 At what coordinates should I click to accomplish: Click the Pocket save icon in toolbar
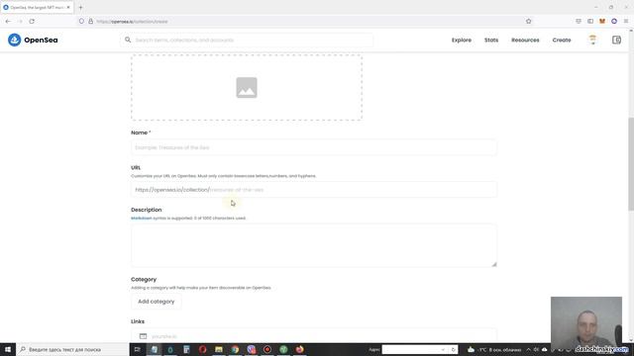point(579,22)
